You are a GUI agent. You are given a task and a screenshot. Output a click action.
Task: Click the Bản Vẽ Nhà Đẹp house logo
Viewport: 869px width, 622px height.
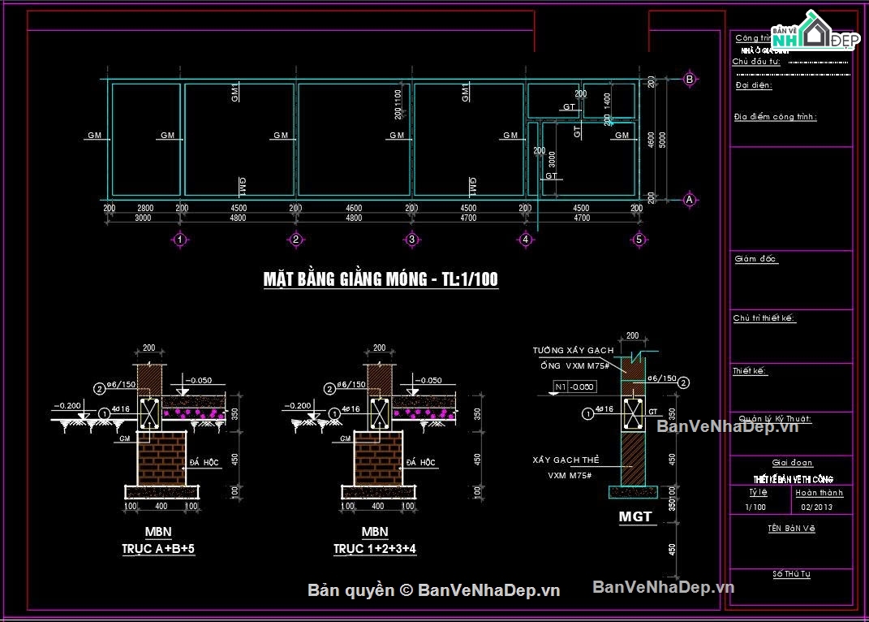814,34
